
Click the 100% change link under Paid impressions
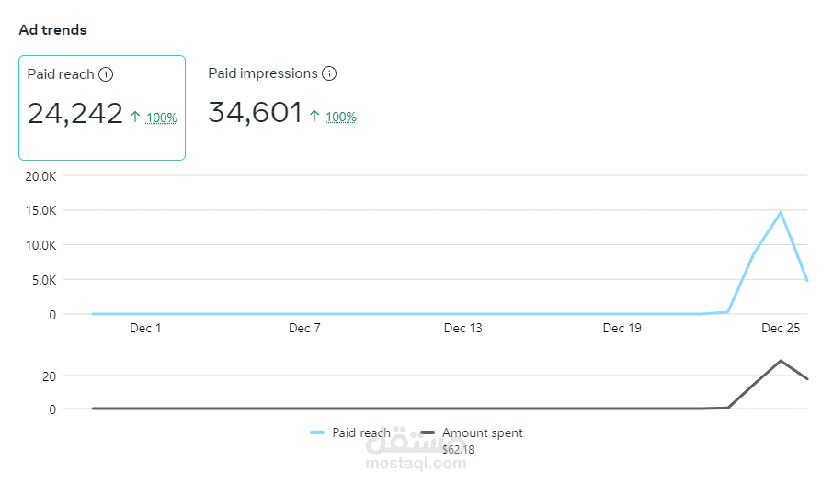[341, 118]
